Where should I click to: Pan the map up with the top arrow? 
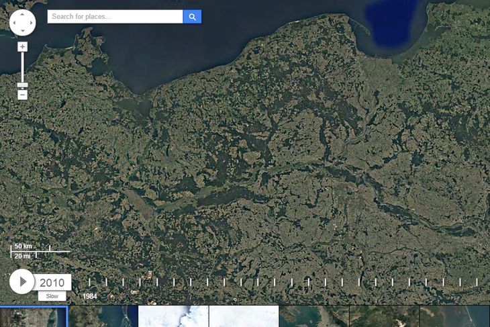pos(23,14)
